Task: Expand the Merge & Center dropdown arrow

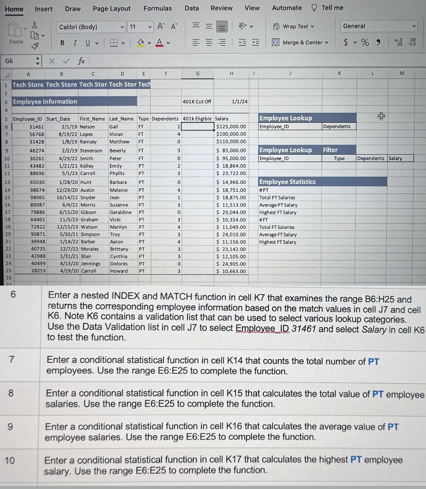Action: (x=327, y=43)
